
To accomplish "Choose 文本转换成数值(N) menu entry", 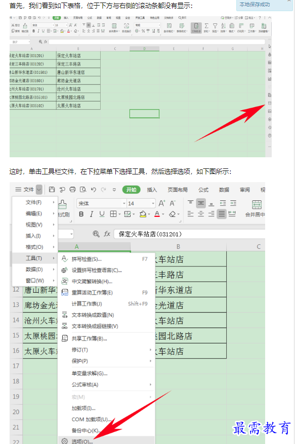I will pos(107,315).
